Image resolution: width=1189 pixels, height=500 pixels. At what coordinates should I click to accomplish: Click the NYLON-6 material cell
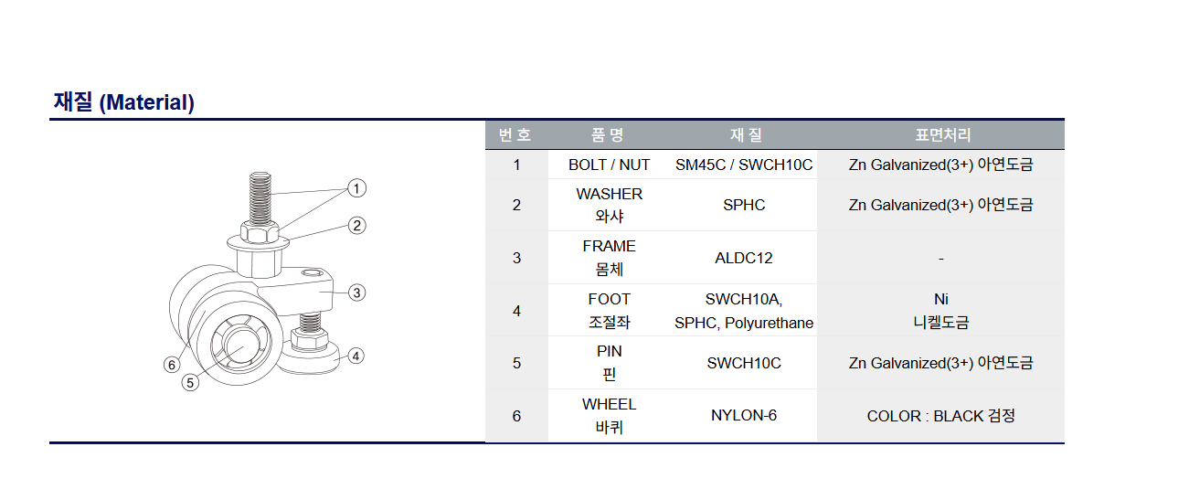click(744, 415)
